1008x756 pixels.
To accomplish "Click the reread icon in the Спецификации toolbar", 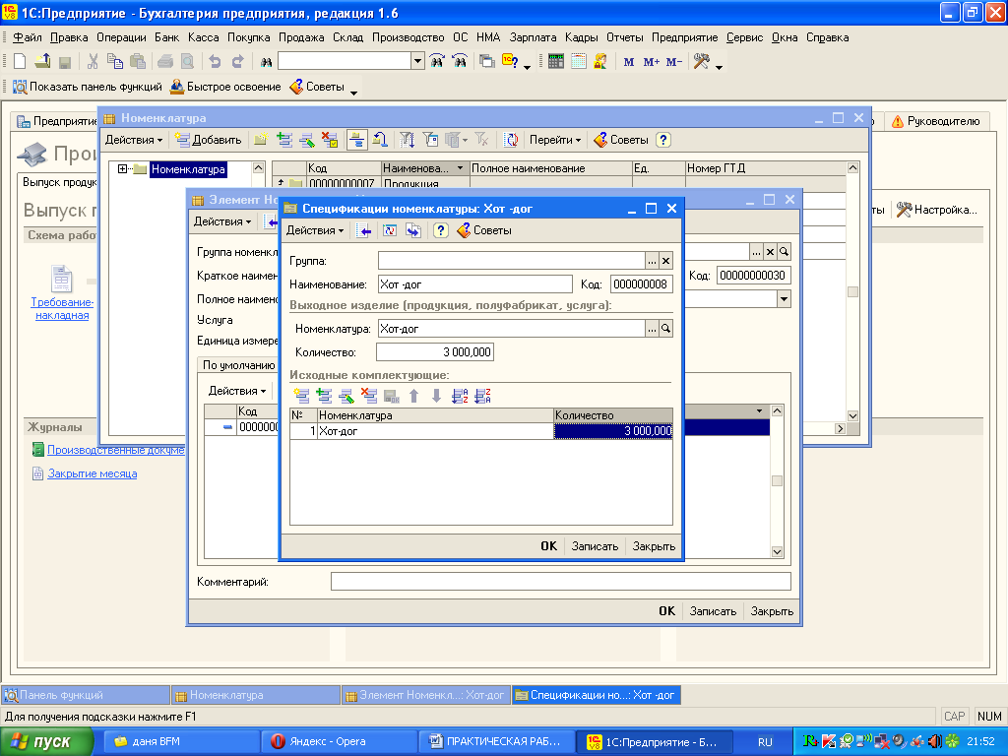I will pos(390,230).
